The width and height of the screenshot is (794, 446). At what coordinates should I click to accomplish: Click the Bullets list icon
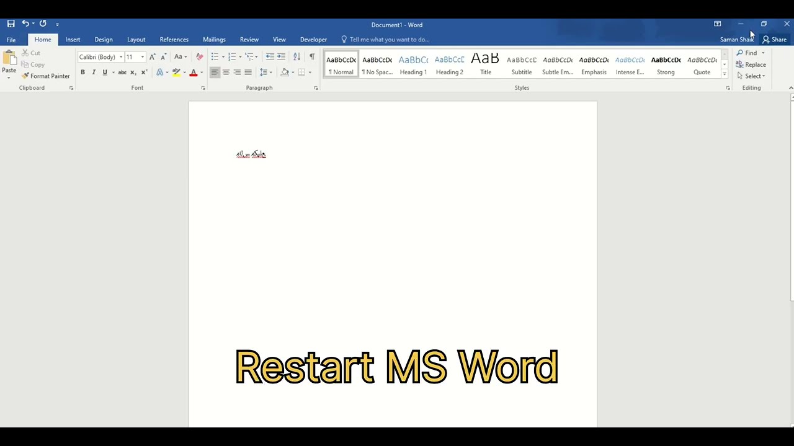point(215,57)
